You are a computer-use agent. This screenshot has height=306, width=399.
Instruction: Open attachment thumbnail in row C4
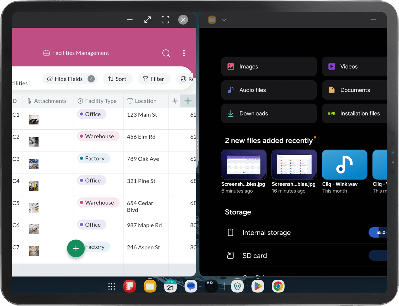point(34,186)
